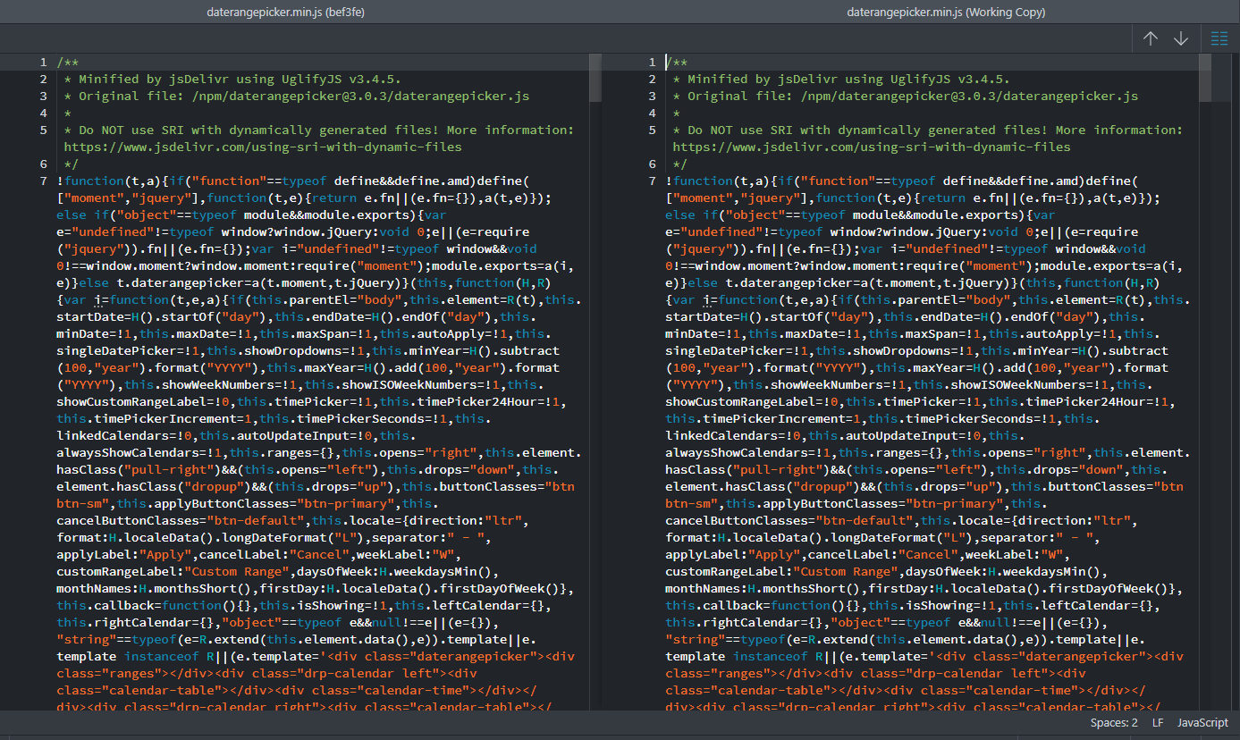Jump to previous difference with up arrow
The height and width of the screenshot is (740, 1240).
(1151, 38)
